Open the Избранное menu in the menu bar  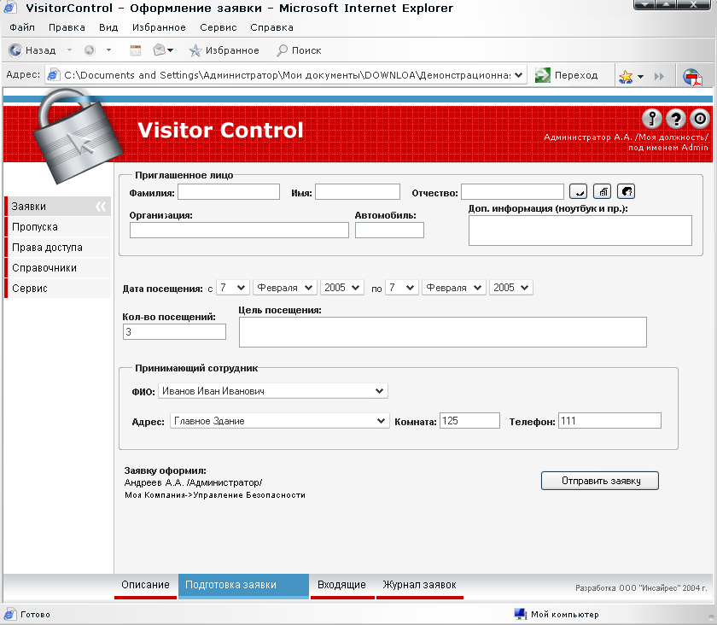[159, 27]
